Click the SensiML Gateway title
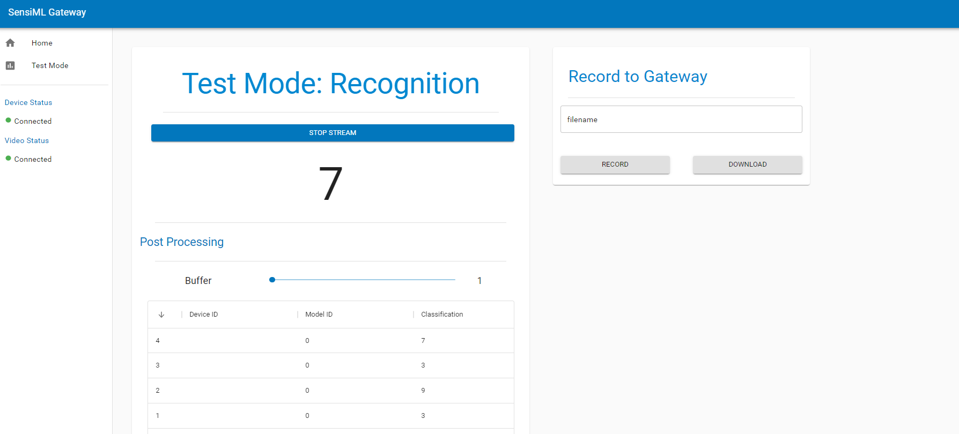The width and height of the screenshot is (959, 434). tap(47, 12)
